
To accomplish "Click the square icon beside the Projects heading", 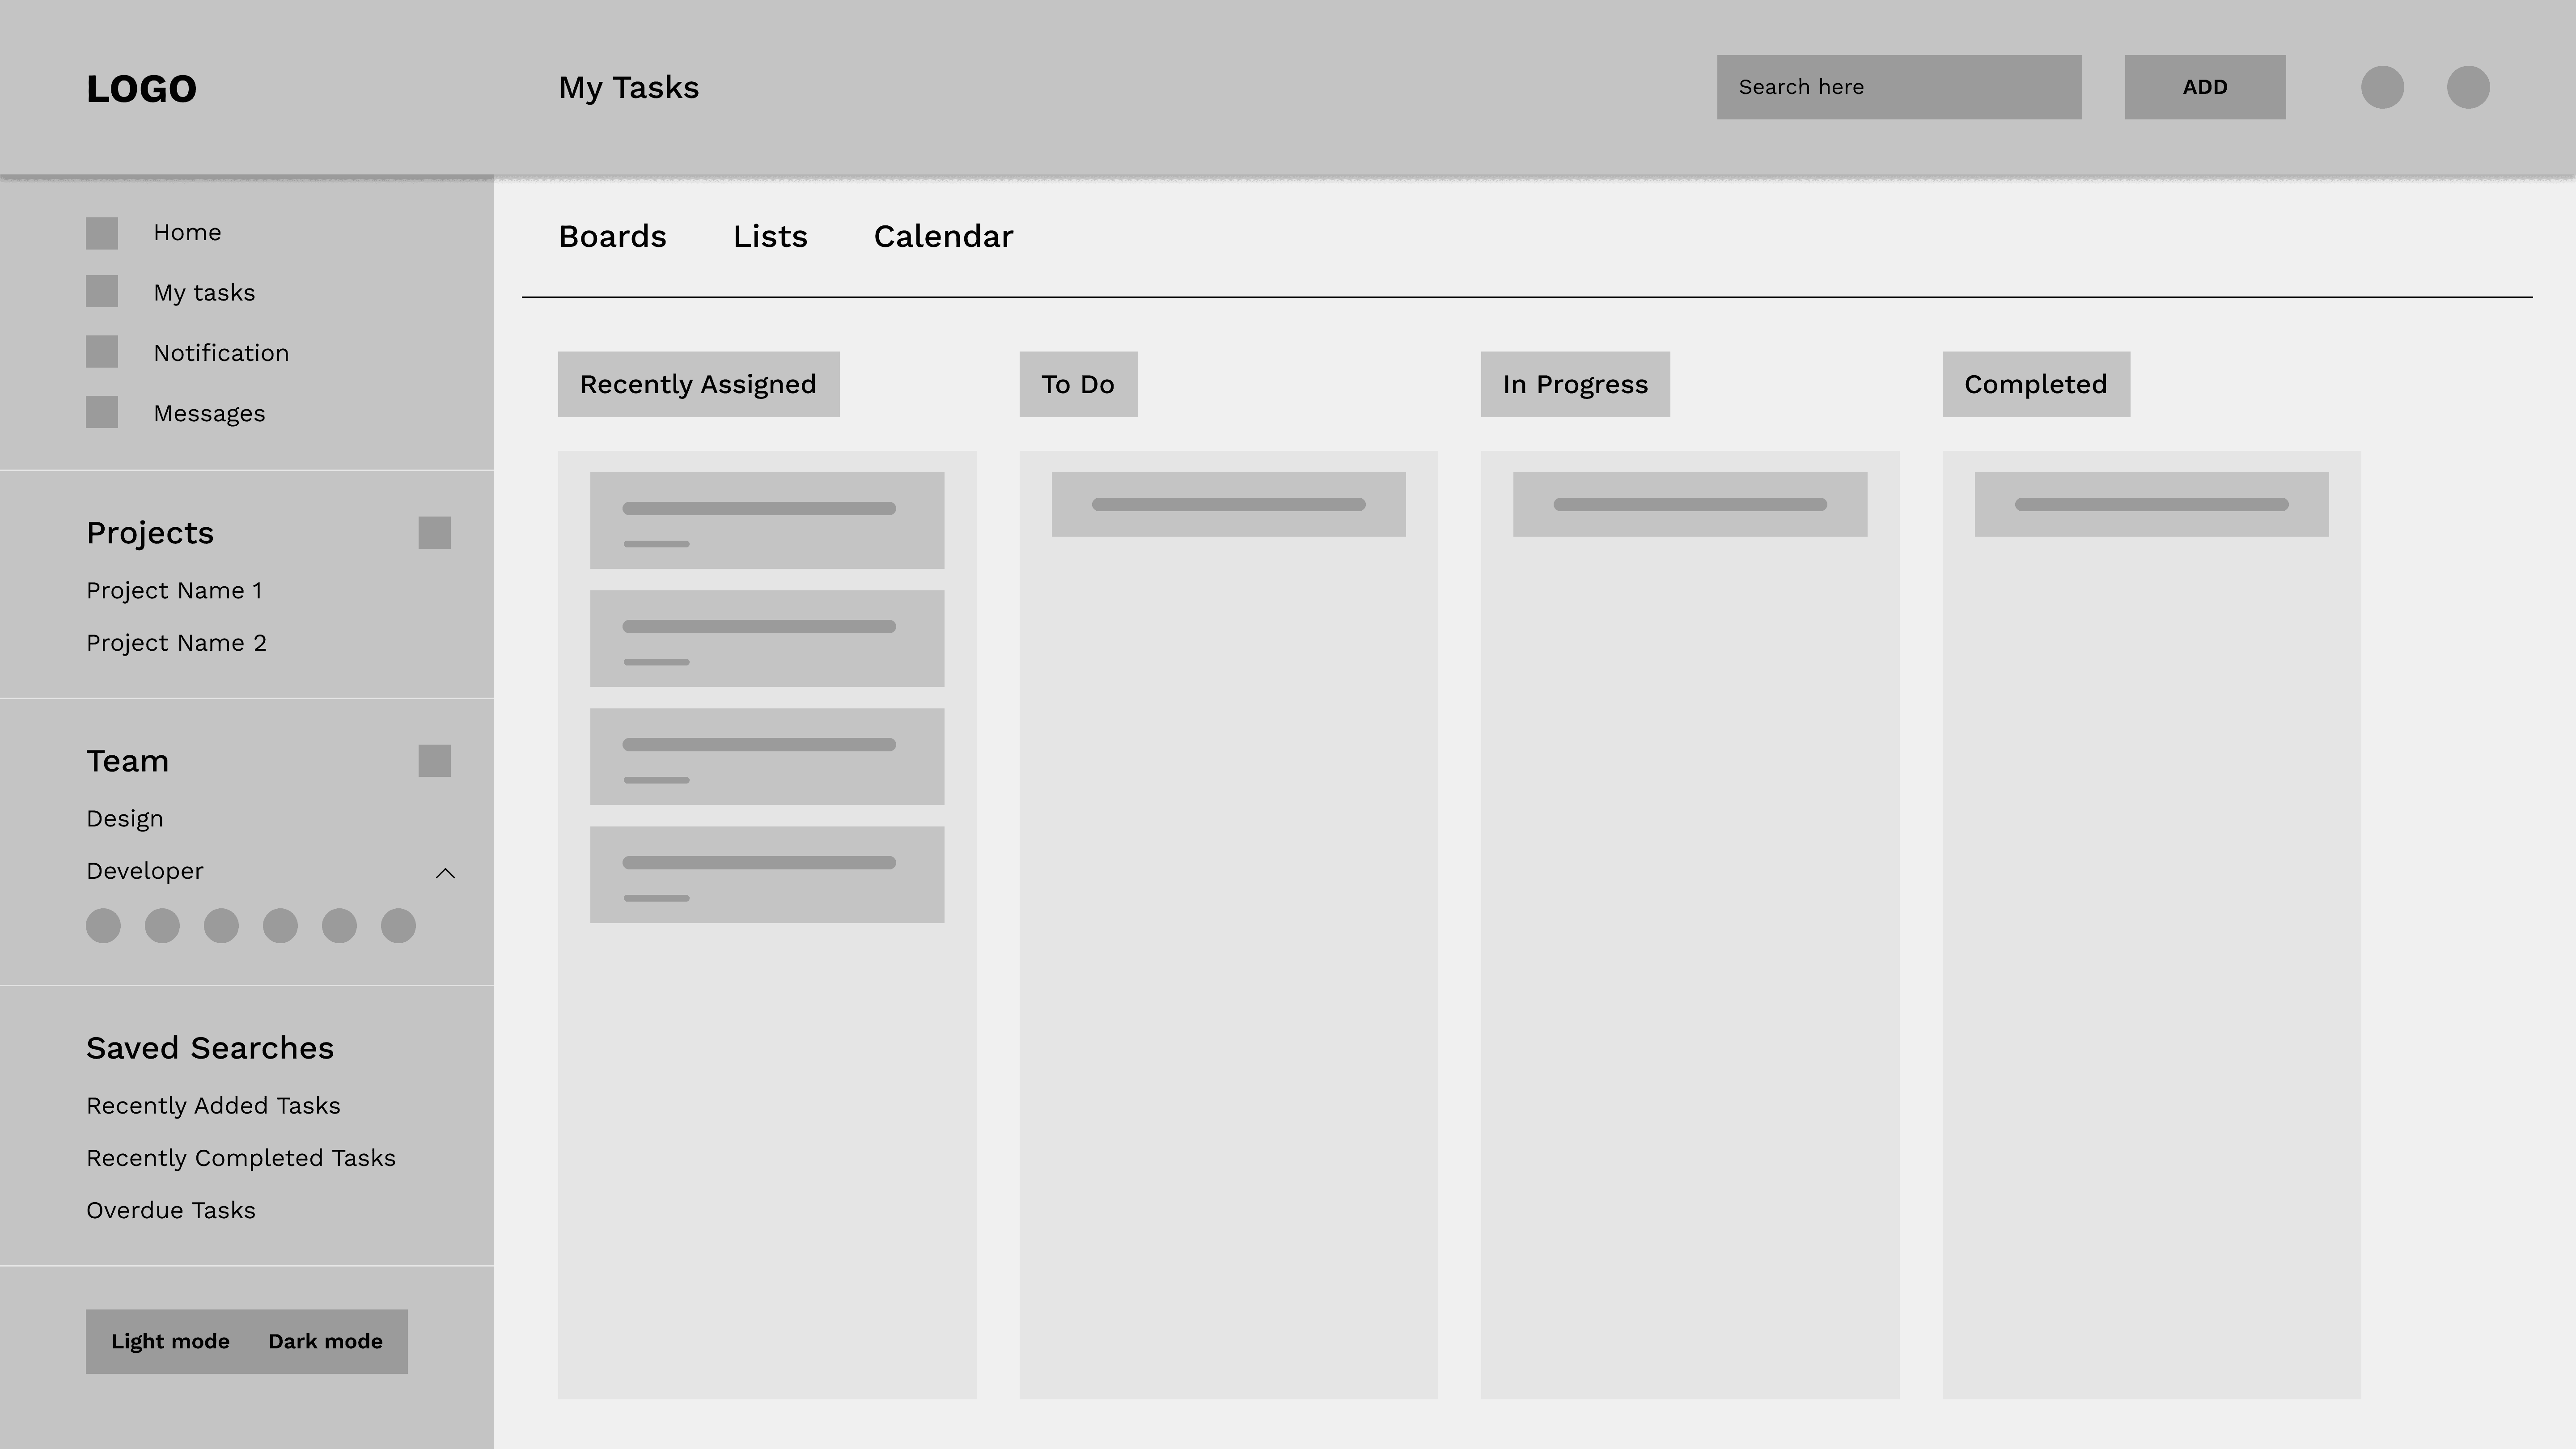I will [x=434, y=533].
